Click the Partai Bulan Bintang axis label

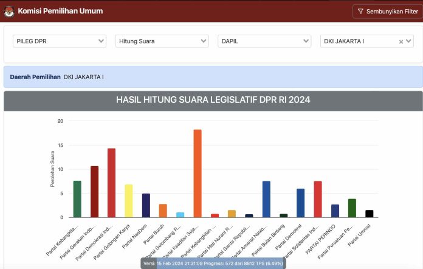tap(268, 240)
